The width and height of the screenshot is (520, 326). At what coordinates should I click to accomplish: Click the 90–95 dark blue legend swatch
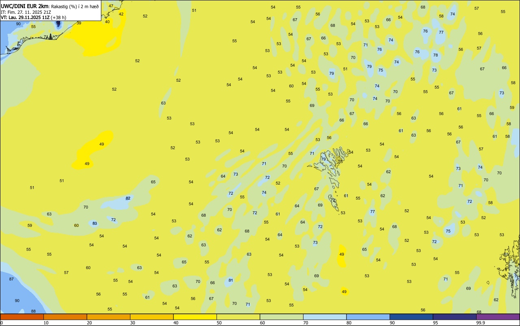tap(411, 317)
